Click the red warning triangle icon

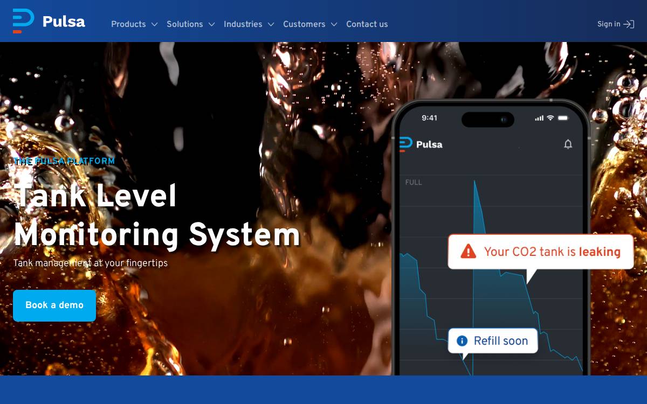coord(469,251)
